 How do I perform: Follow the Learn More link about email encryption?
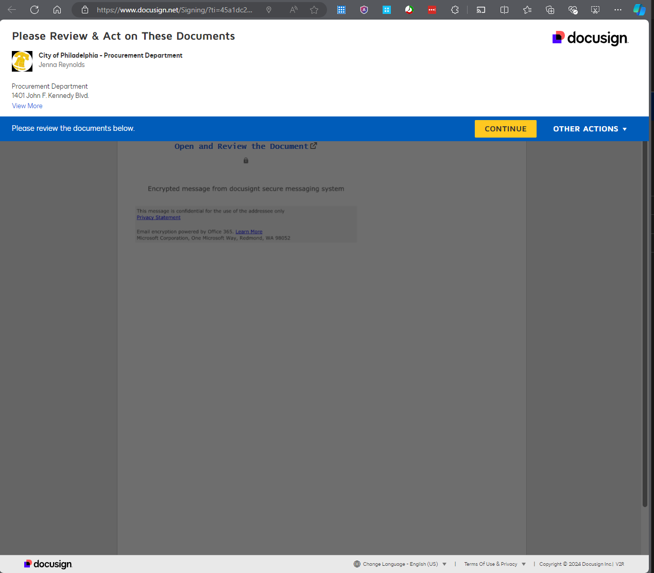(249, 231)
